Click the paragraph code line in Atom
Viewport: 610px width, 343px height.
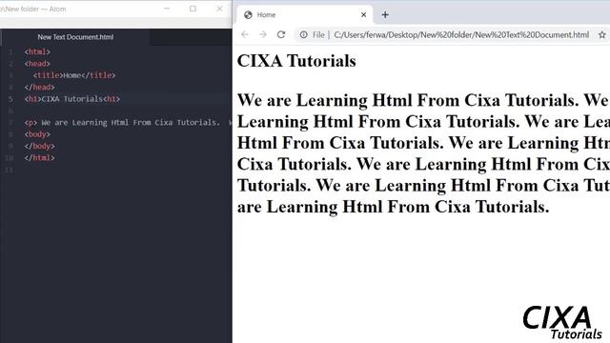[x=128, y=123]
